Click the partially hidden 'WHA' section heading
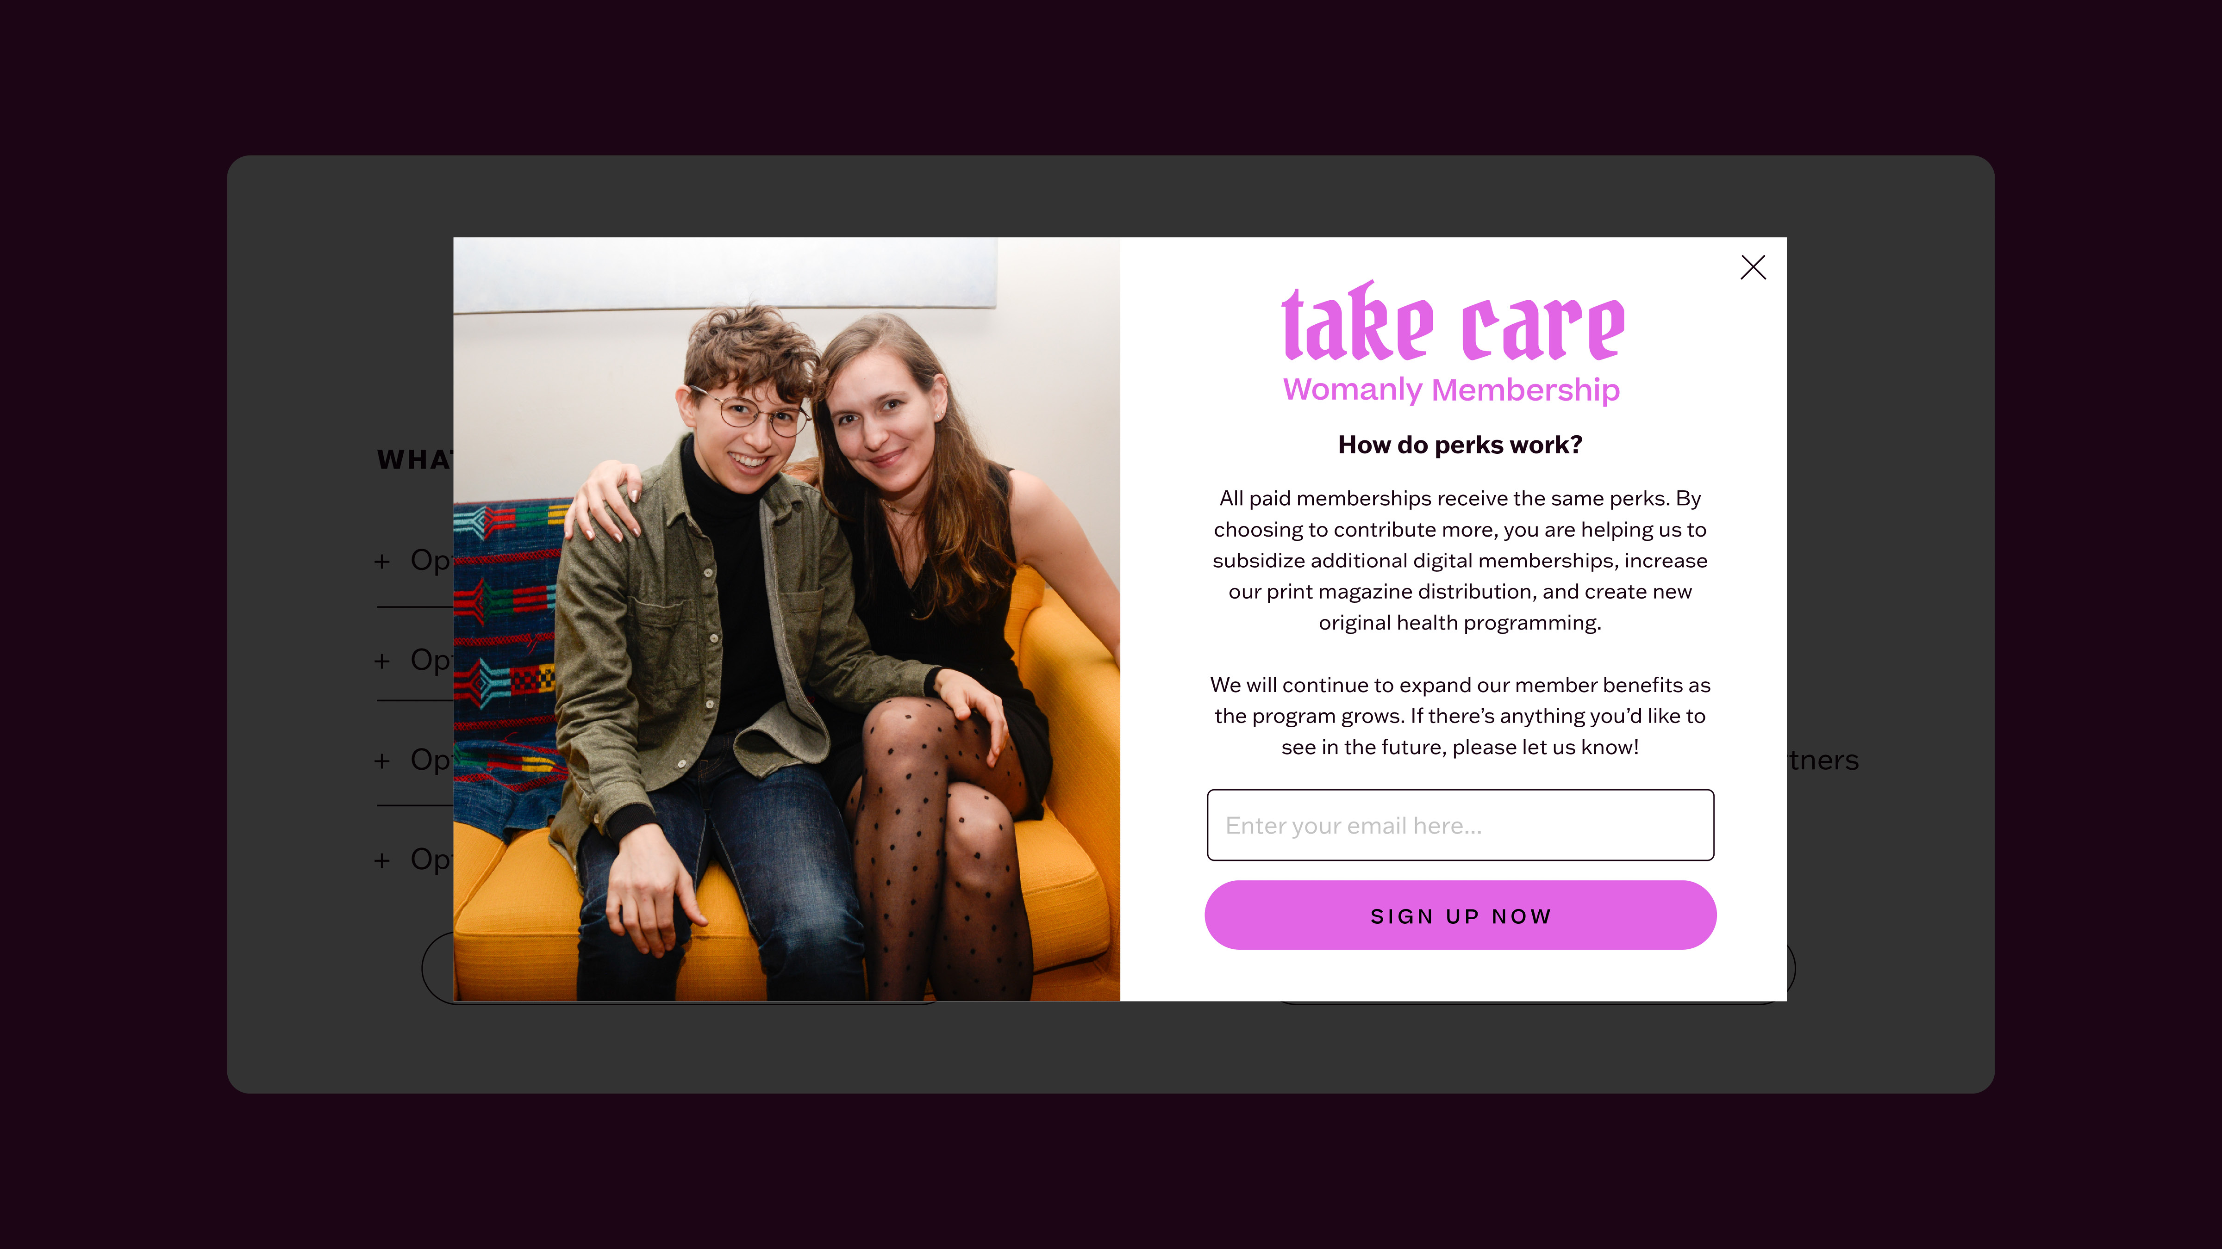The image size is (2222, 1249). 415,459
